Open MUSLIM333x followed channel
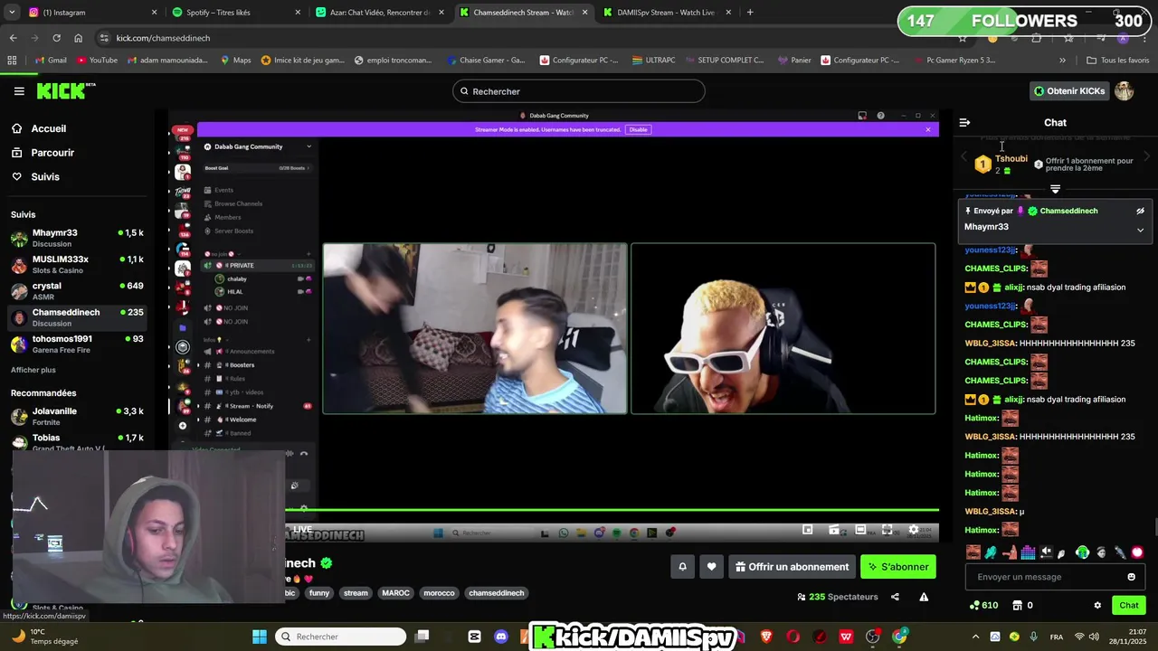 [x=78, y=265]
